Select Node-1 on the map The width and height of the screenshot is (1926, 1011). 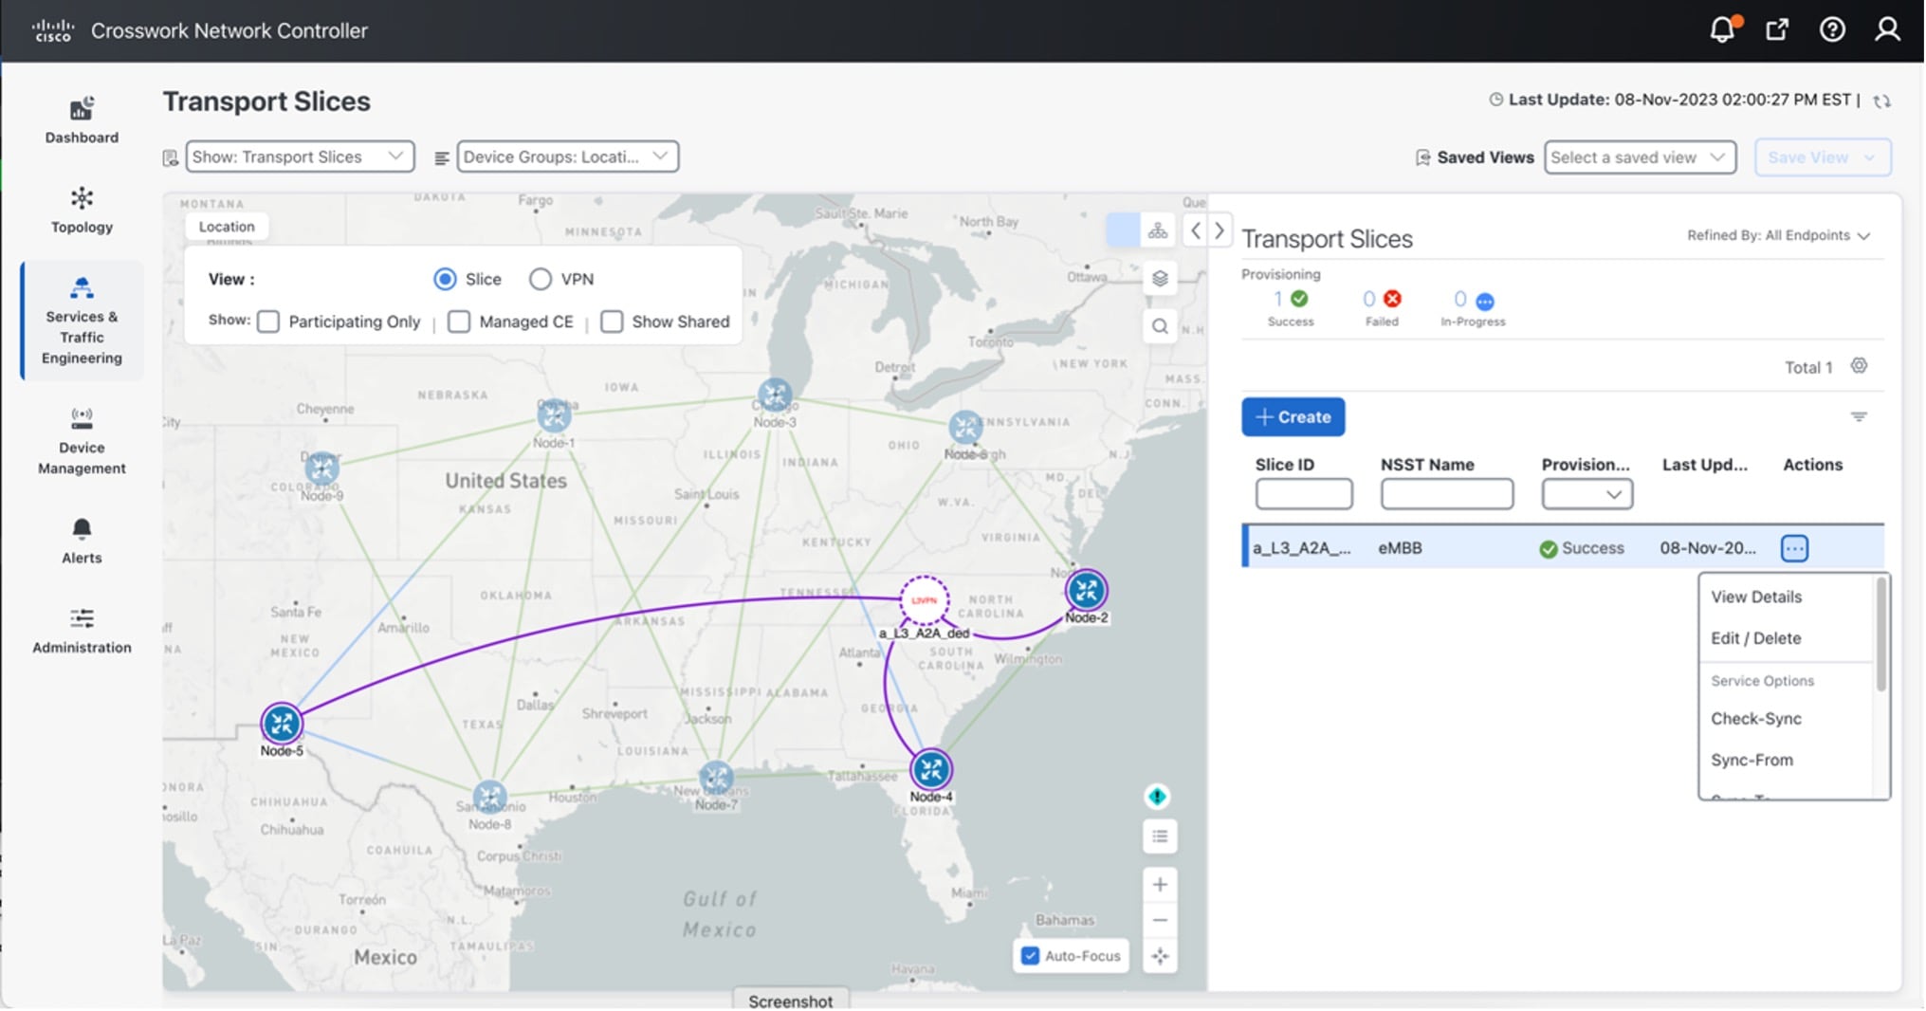pos(554,414)
